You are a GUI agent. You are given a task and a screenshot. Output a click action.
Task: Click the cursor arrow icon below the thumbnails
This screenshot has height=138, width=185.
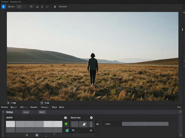73,130
